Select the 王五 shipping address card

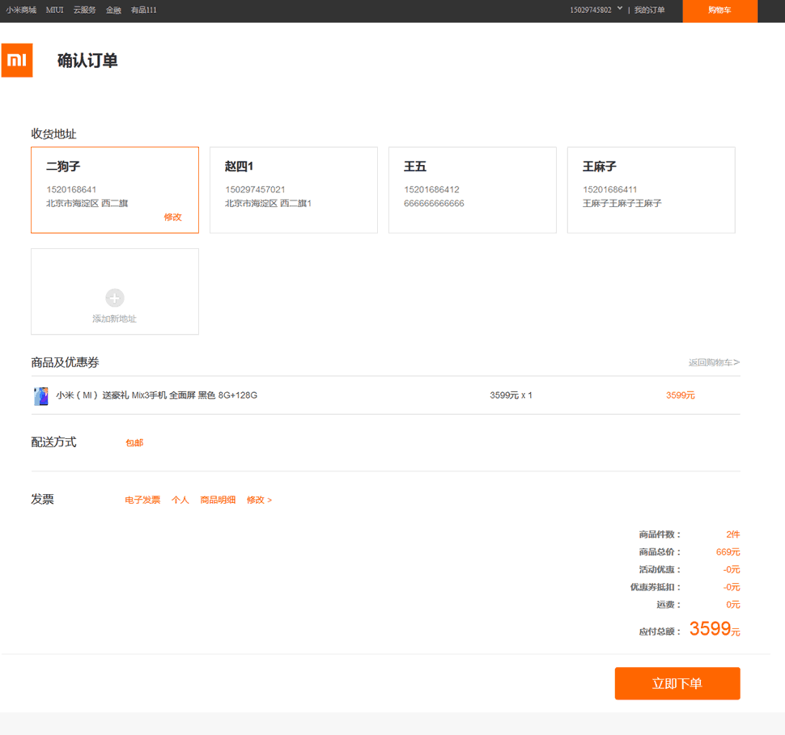(472, 190)
